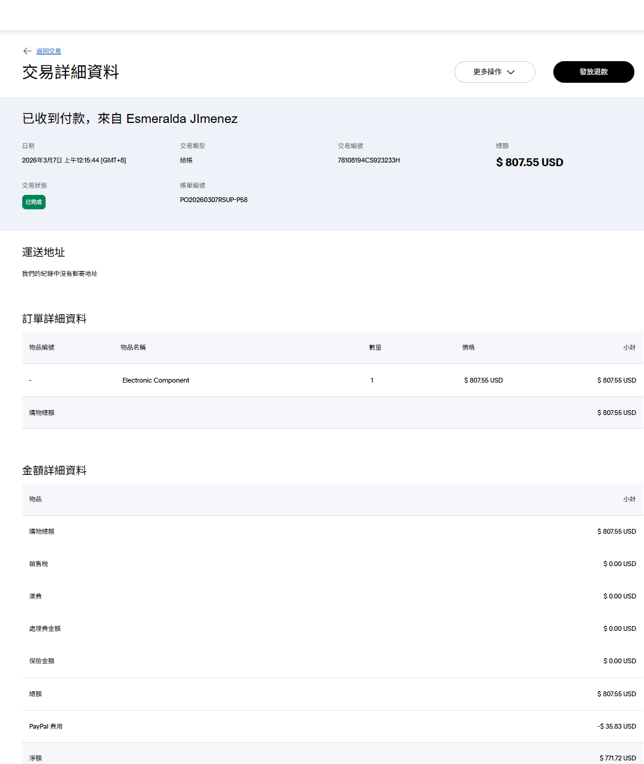Click the green 已完成 status badge
The width and height of the screenshot is (644, 764).
34,202
